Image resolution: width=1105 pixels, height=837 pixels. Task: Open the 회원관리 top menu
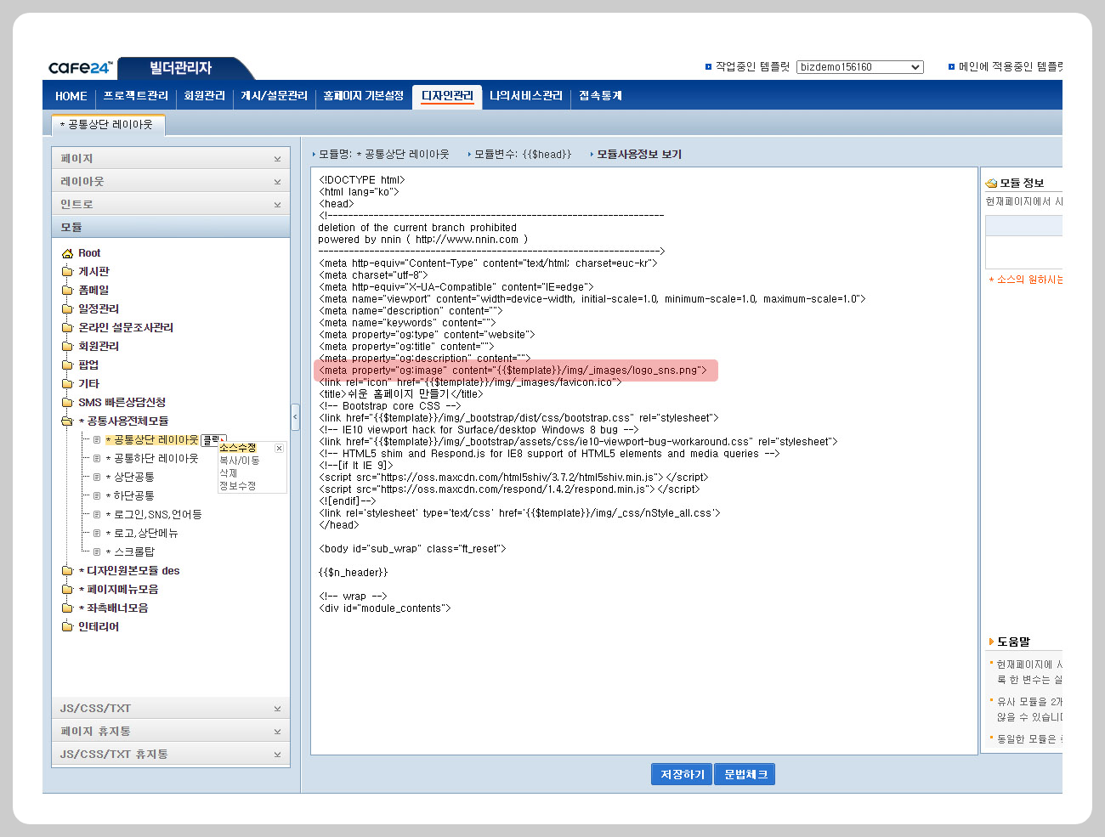[x=205, y=96]
